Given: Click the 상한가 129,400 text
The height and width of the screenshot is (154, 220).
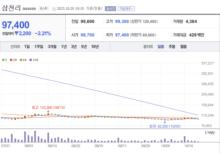Looking at the screenshot, I should tap(144, 21).
